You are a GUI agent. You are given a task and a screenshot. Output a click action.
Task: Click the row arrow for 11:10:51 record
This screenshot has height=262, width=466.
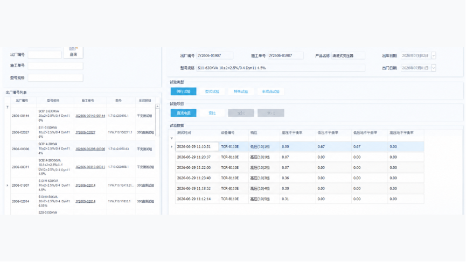coord(172,146)
